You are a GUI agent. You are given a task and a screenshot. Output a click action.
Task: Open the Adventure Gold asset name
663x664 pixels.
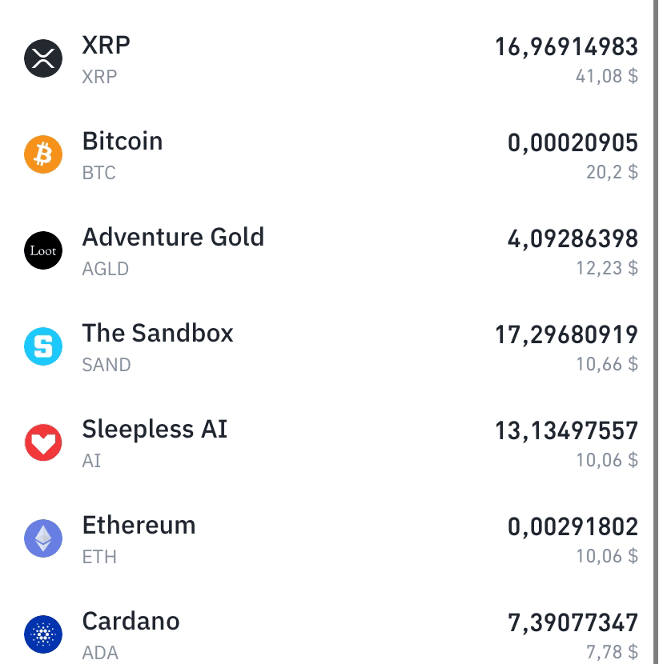[x=173, y=237]
